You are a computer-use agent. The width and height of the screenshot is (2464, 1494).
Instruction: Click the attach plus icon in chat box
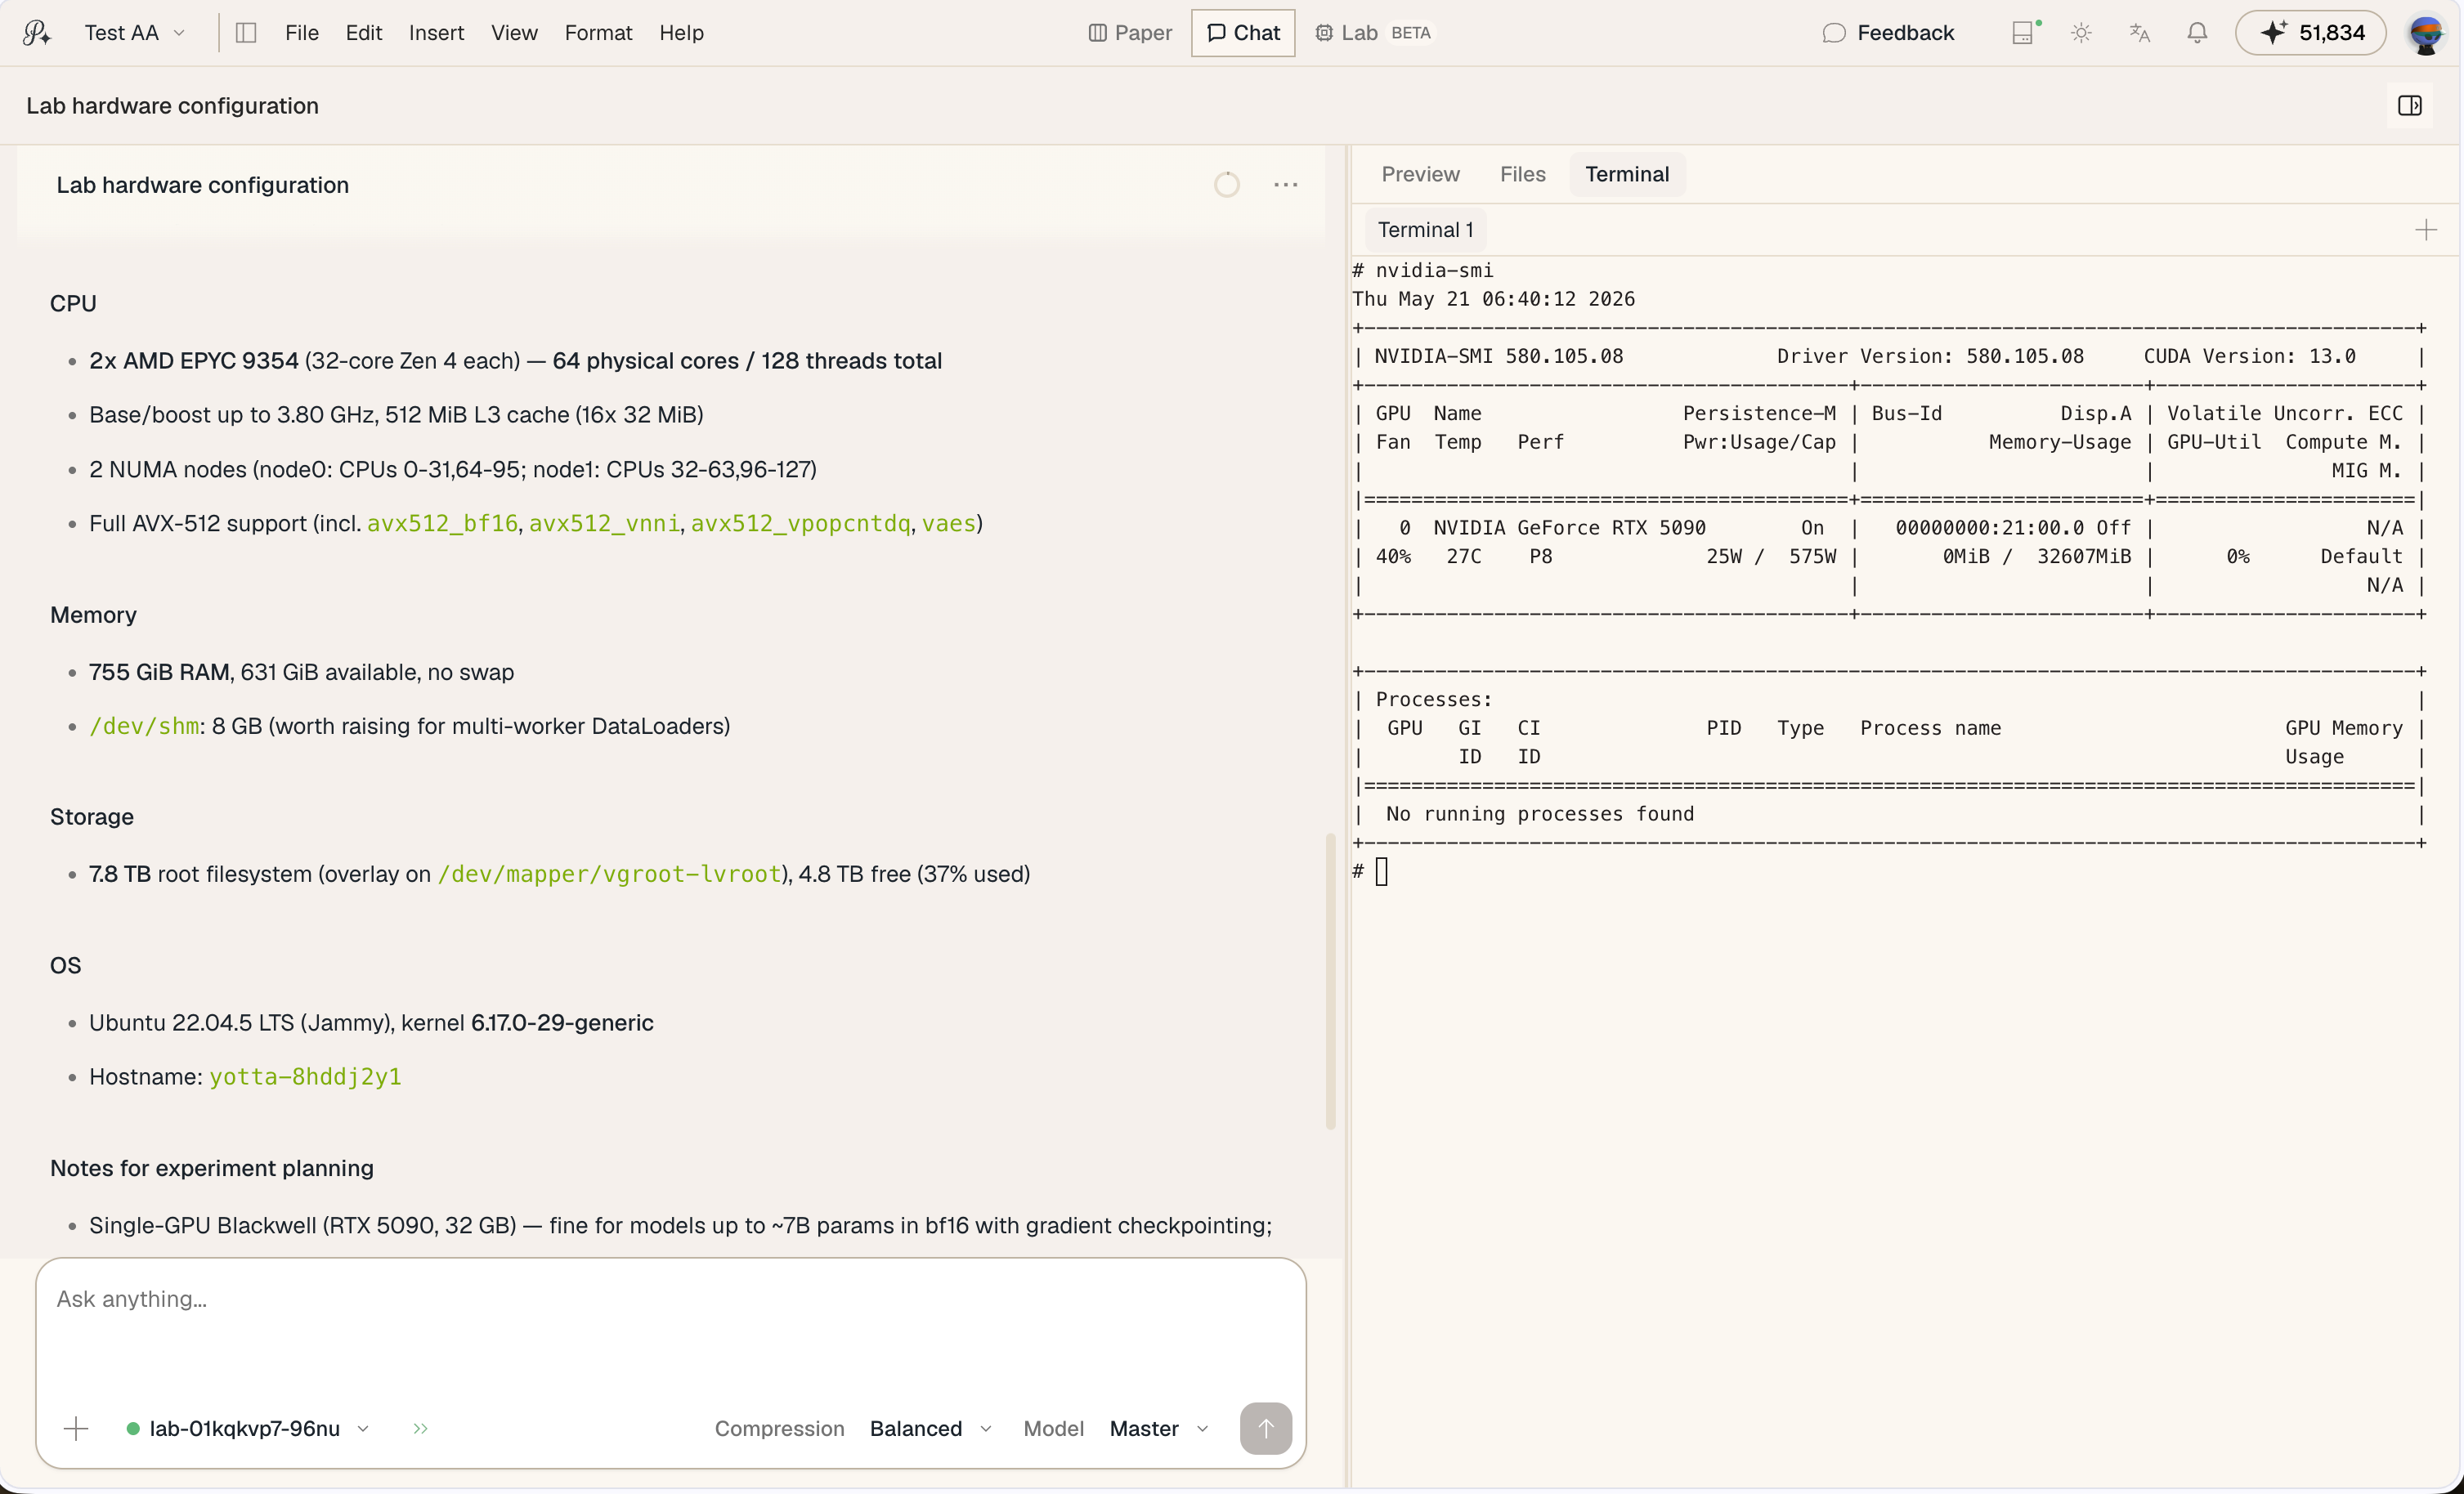click(x=76, y=1428)
